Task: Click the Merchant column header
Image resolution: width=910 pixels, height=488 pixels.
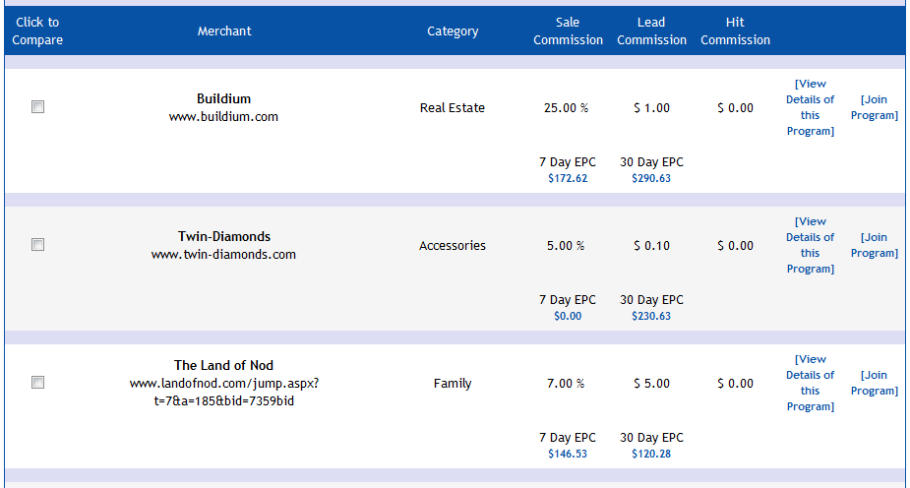Action: tap(224, 31)
